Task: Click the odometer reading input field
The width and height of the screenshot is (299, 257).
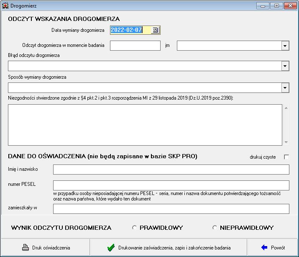Action: [135, 45]
